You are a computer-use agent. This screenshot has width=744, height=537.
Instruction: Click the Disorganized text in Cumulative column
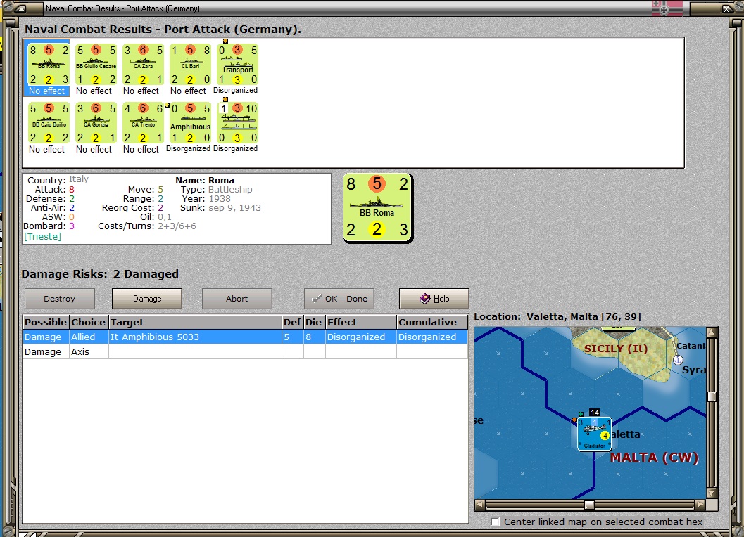pos(427,337)
